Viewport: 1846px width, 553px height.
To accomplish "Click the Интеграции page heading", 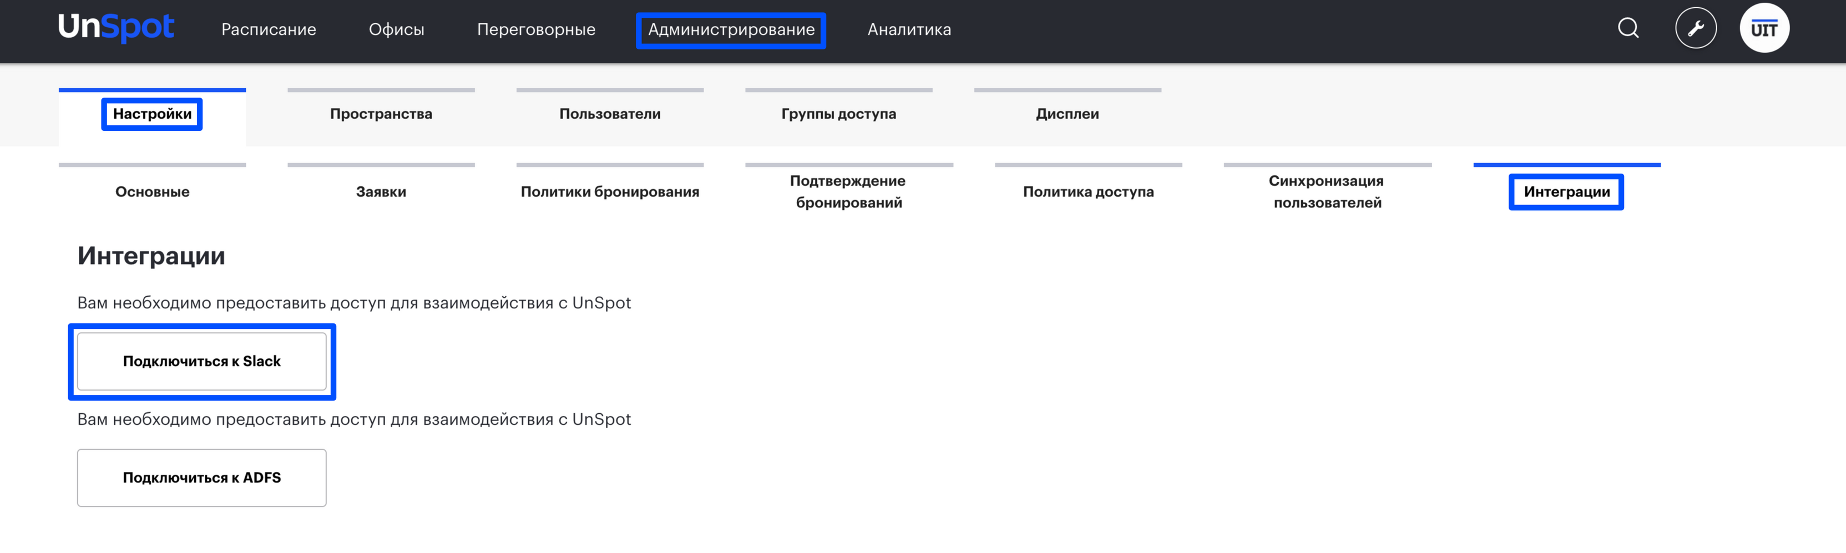I will 151,256.
